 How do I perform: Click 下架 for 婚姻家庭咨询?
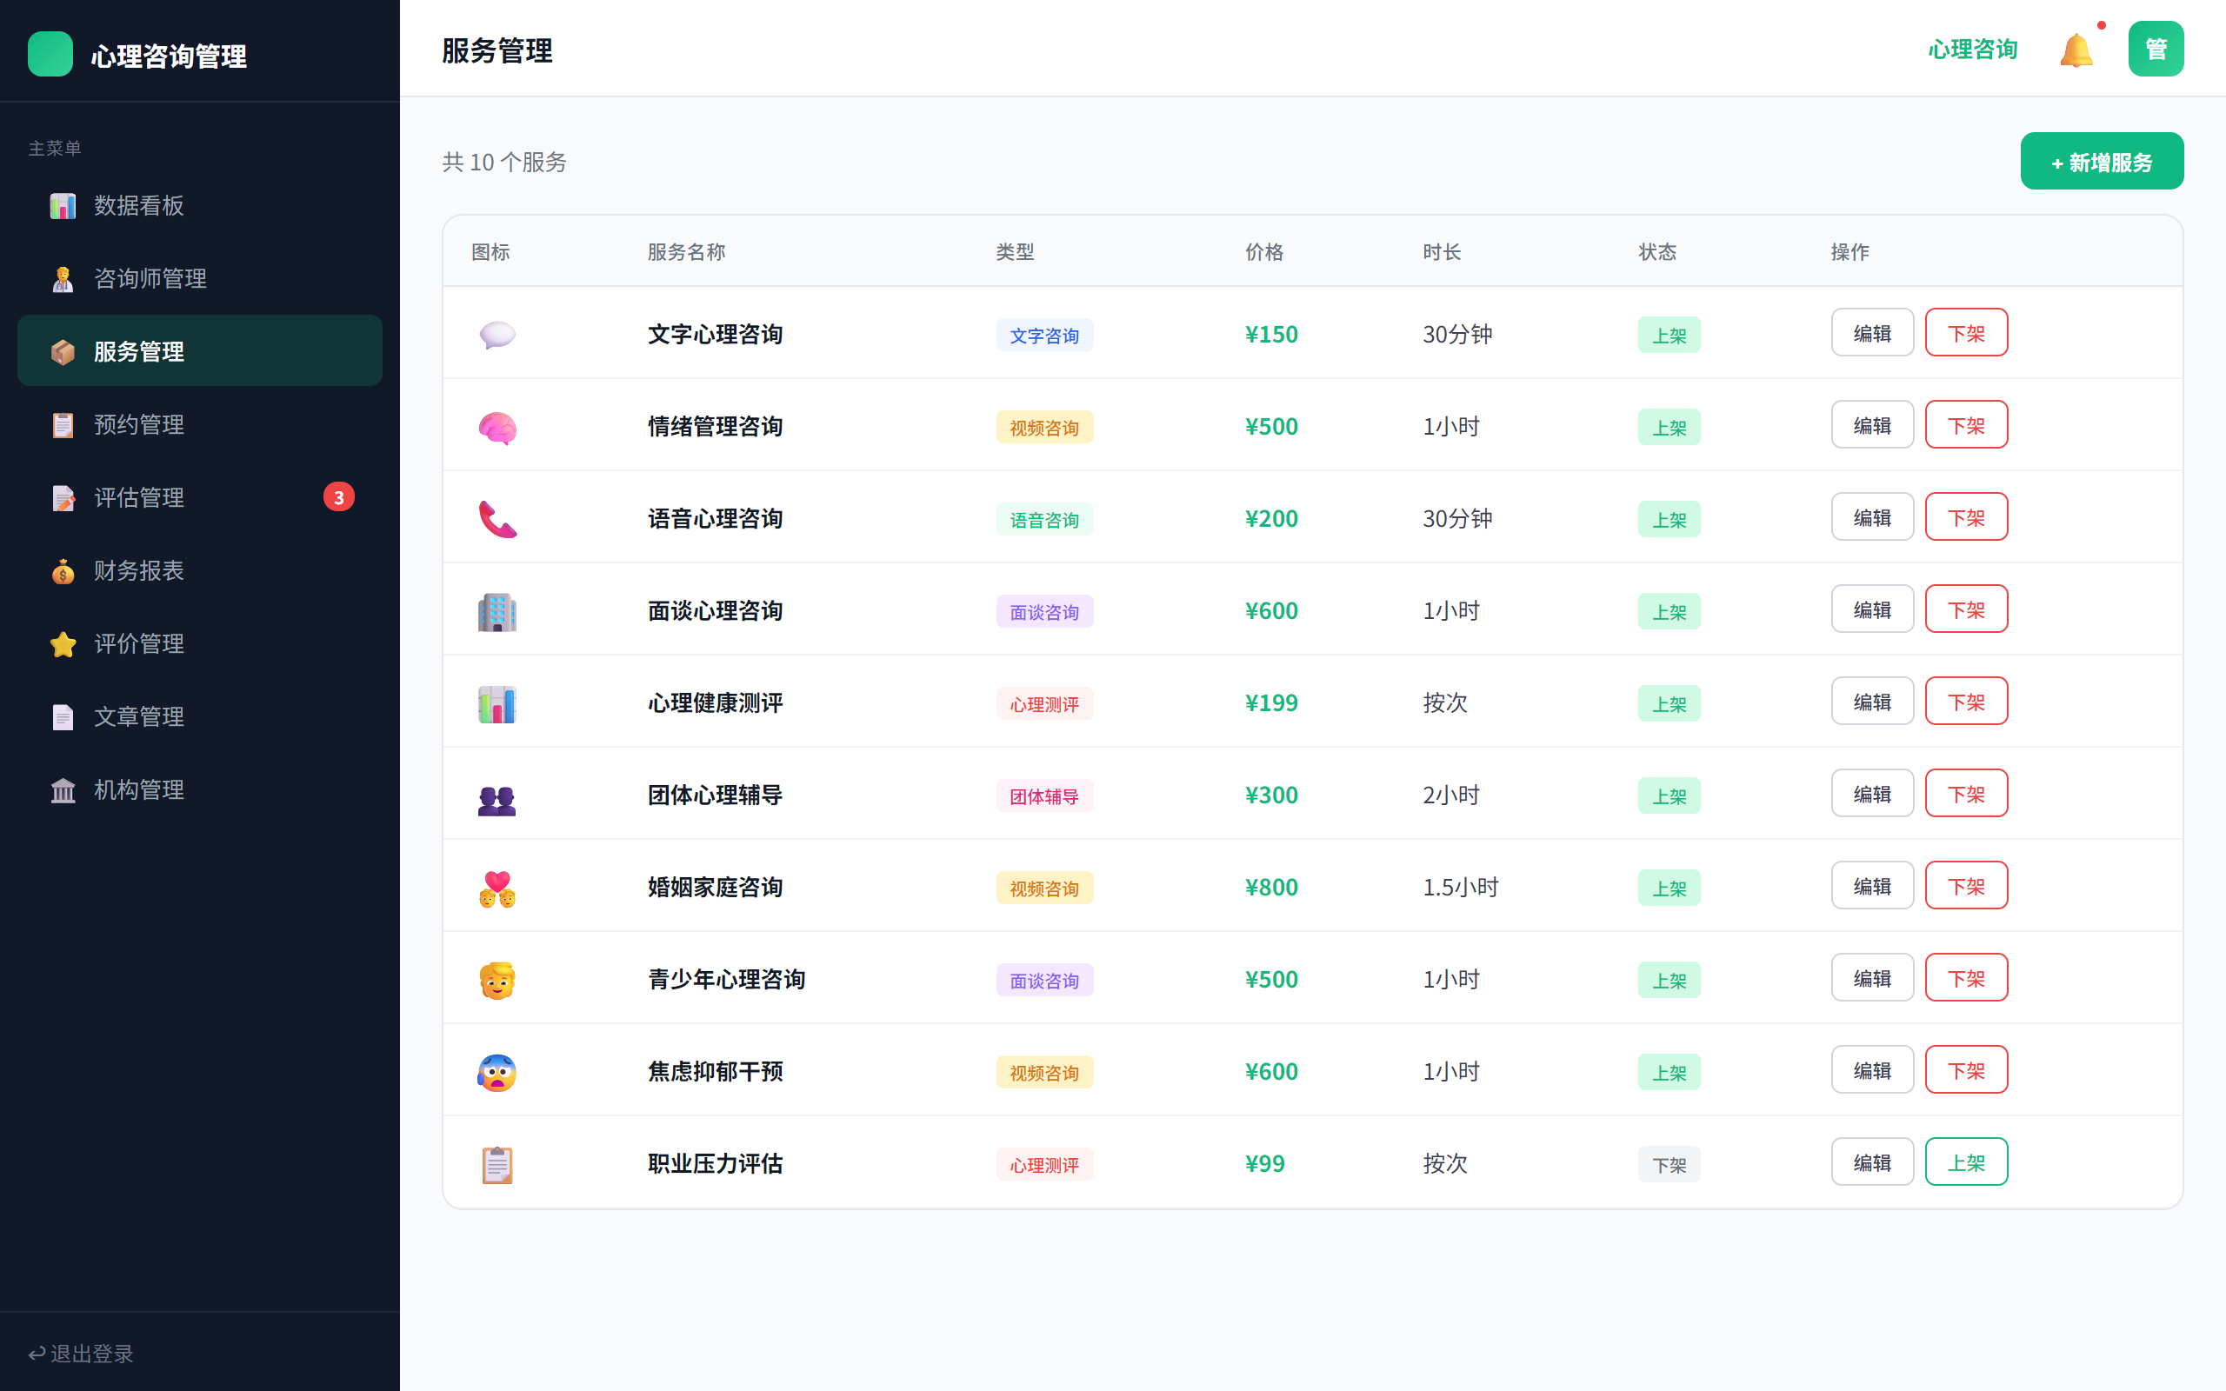click(x=1966, y=885)
